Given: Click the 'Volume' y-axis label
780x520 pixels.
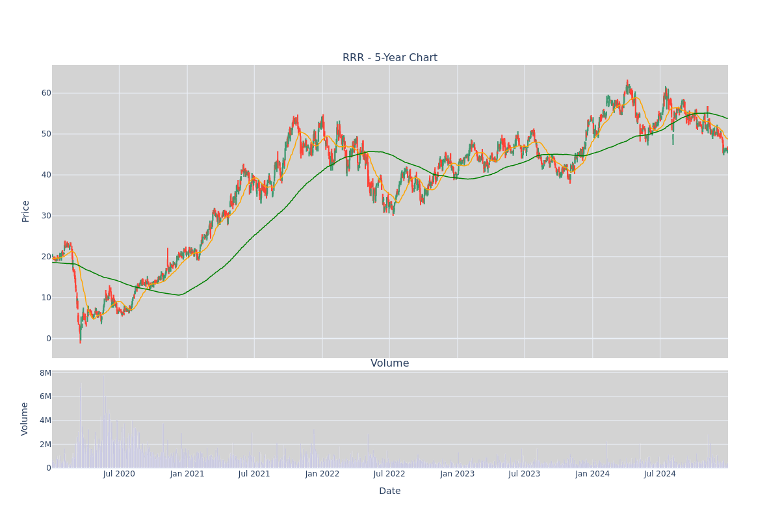Looking at the screenshot, I should [26, 419].
